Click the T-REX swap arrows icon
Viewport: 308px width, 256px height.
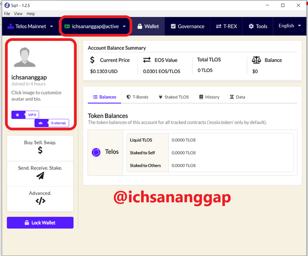click(218, 26)
